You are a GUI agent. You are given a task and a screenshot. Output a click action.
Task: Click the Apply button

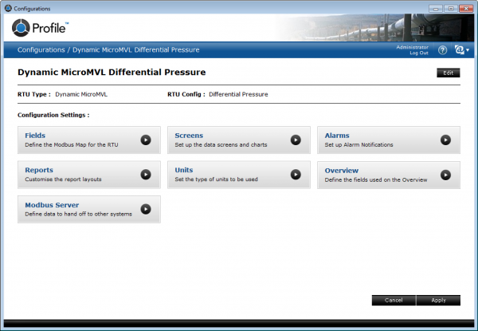point(438,300)
